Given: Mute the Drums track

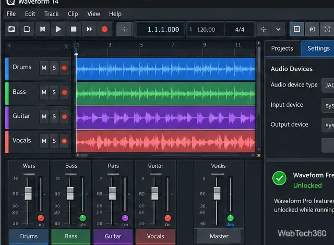Looking at the screenshot, I should (x=44, y=68).
